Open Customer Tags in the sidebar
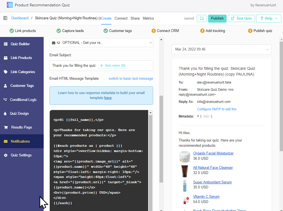 pyautogui.click(x=22, y=86)
